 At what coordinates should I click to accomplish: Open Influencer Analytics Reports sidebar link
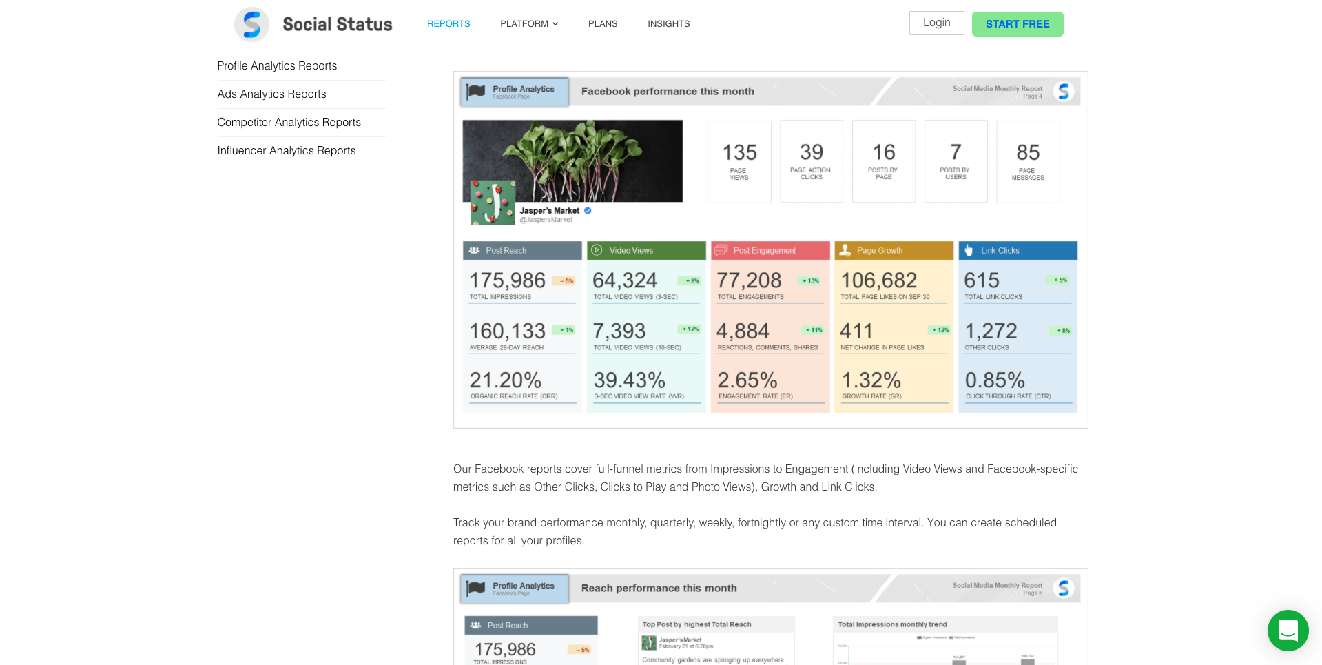(x=286, y=150)
